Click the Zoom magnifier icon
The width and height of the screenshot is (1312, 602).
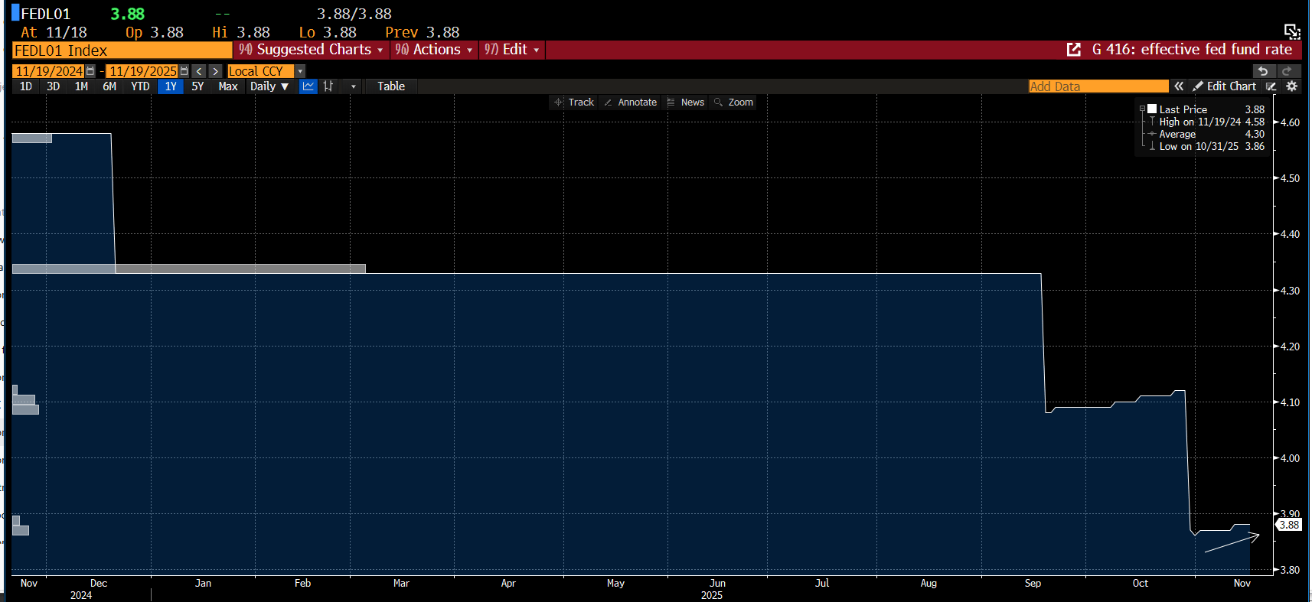point(718,103)
